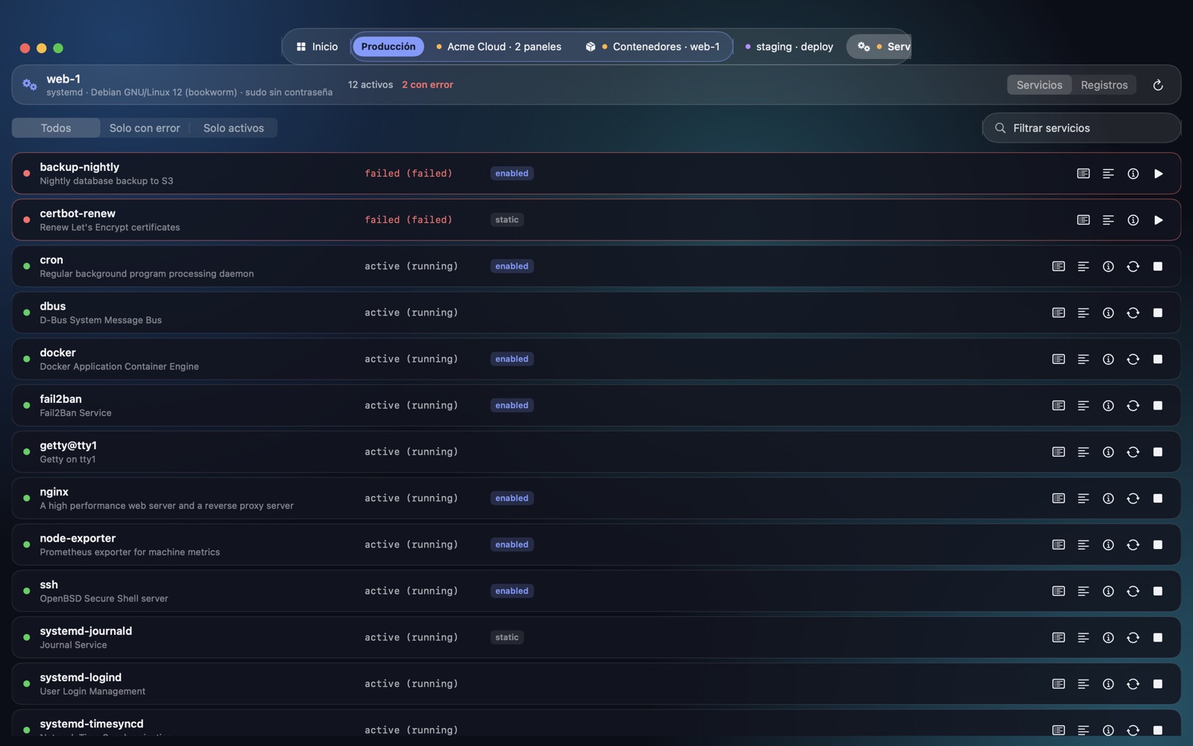The height and width of the screenshot is (746, 1193).
Task: Switch to staging · deploy tab
Action: (x=789, y=46)
